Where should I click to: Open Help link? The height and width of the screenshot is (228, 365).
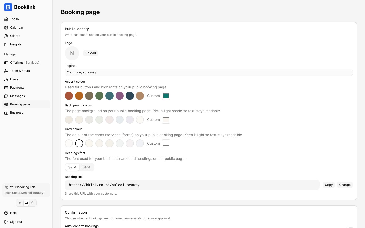[26, 213]
